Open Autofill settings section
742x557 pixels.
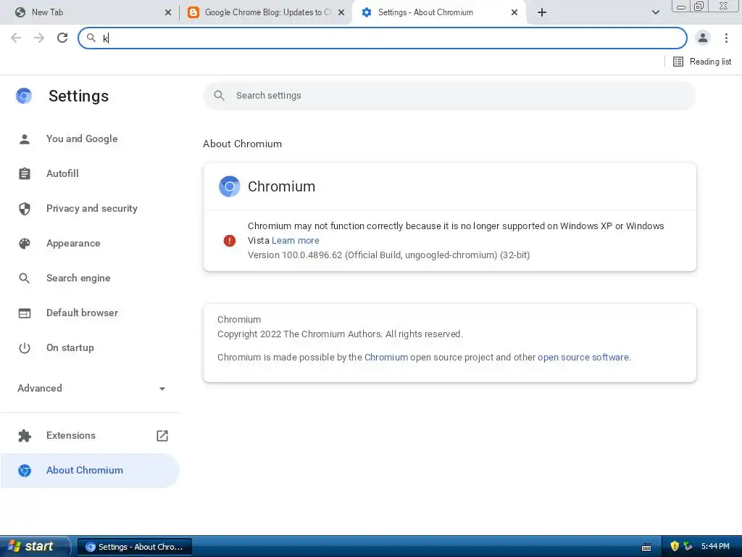tap(90, 173)
